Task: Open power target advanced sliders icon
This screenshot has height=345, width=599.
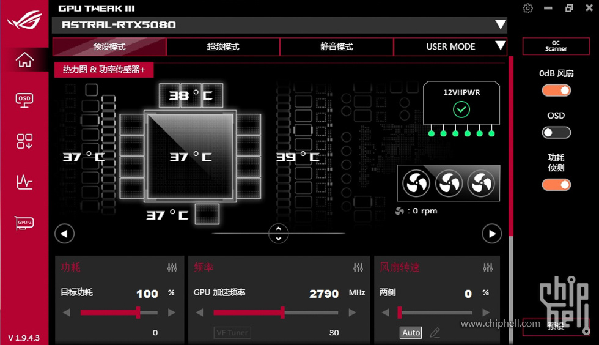Action: [172, 267]
